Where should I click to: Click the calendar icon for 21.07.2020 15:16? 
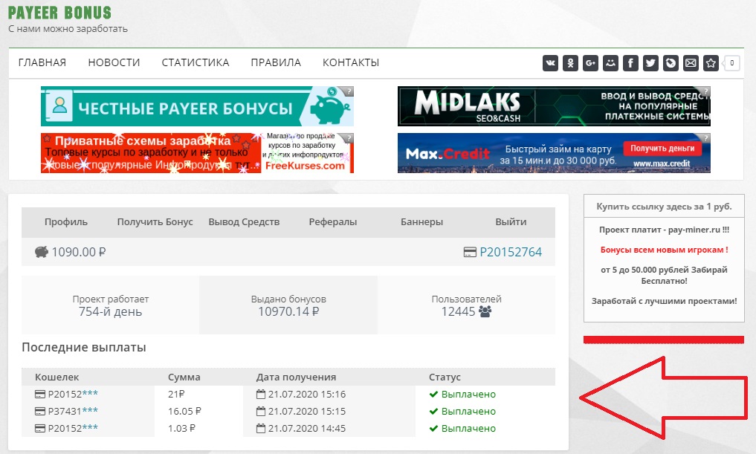pyautogui.click(x=261, y=395)
